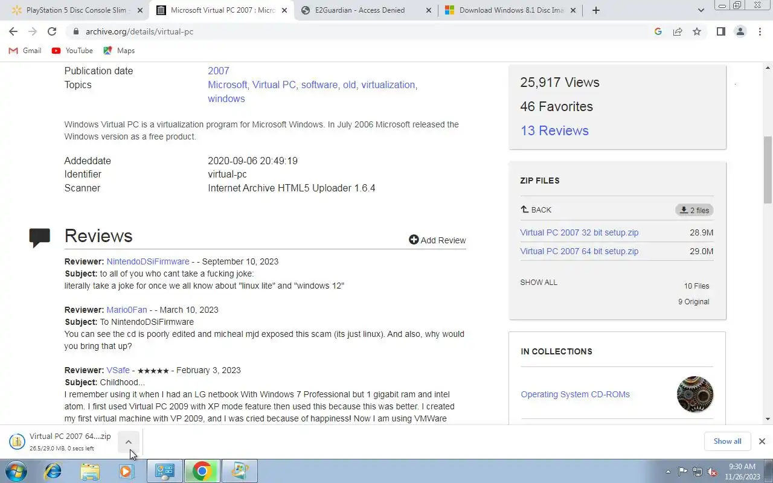Open Windows Explorer from the taskbar
The width and height of the screenshot is (773, 483).
90,471
